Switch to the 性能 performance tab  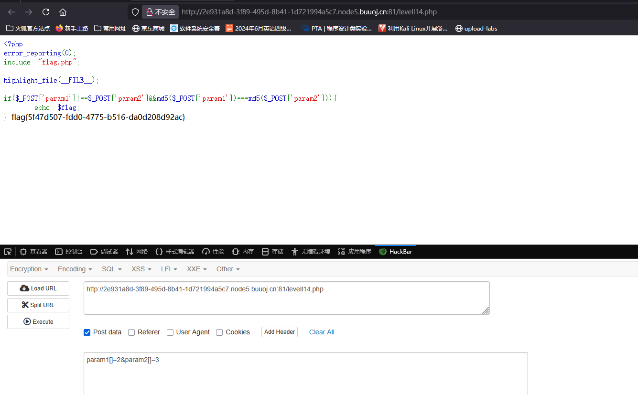pyautogui.click(x=213, y=252)
